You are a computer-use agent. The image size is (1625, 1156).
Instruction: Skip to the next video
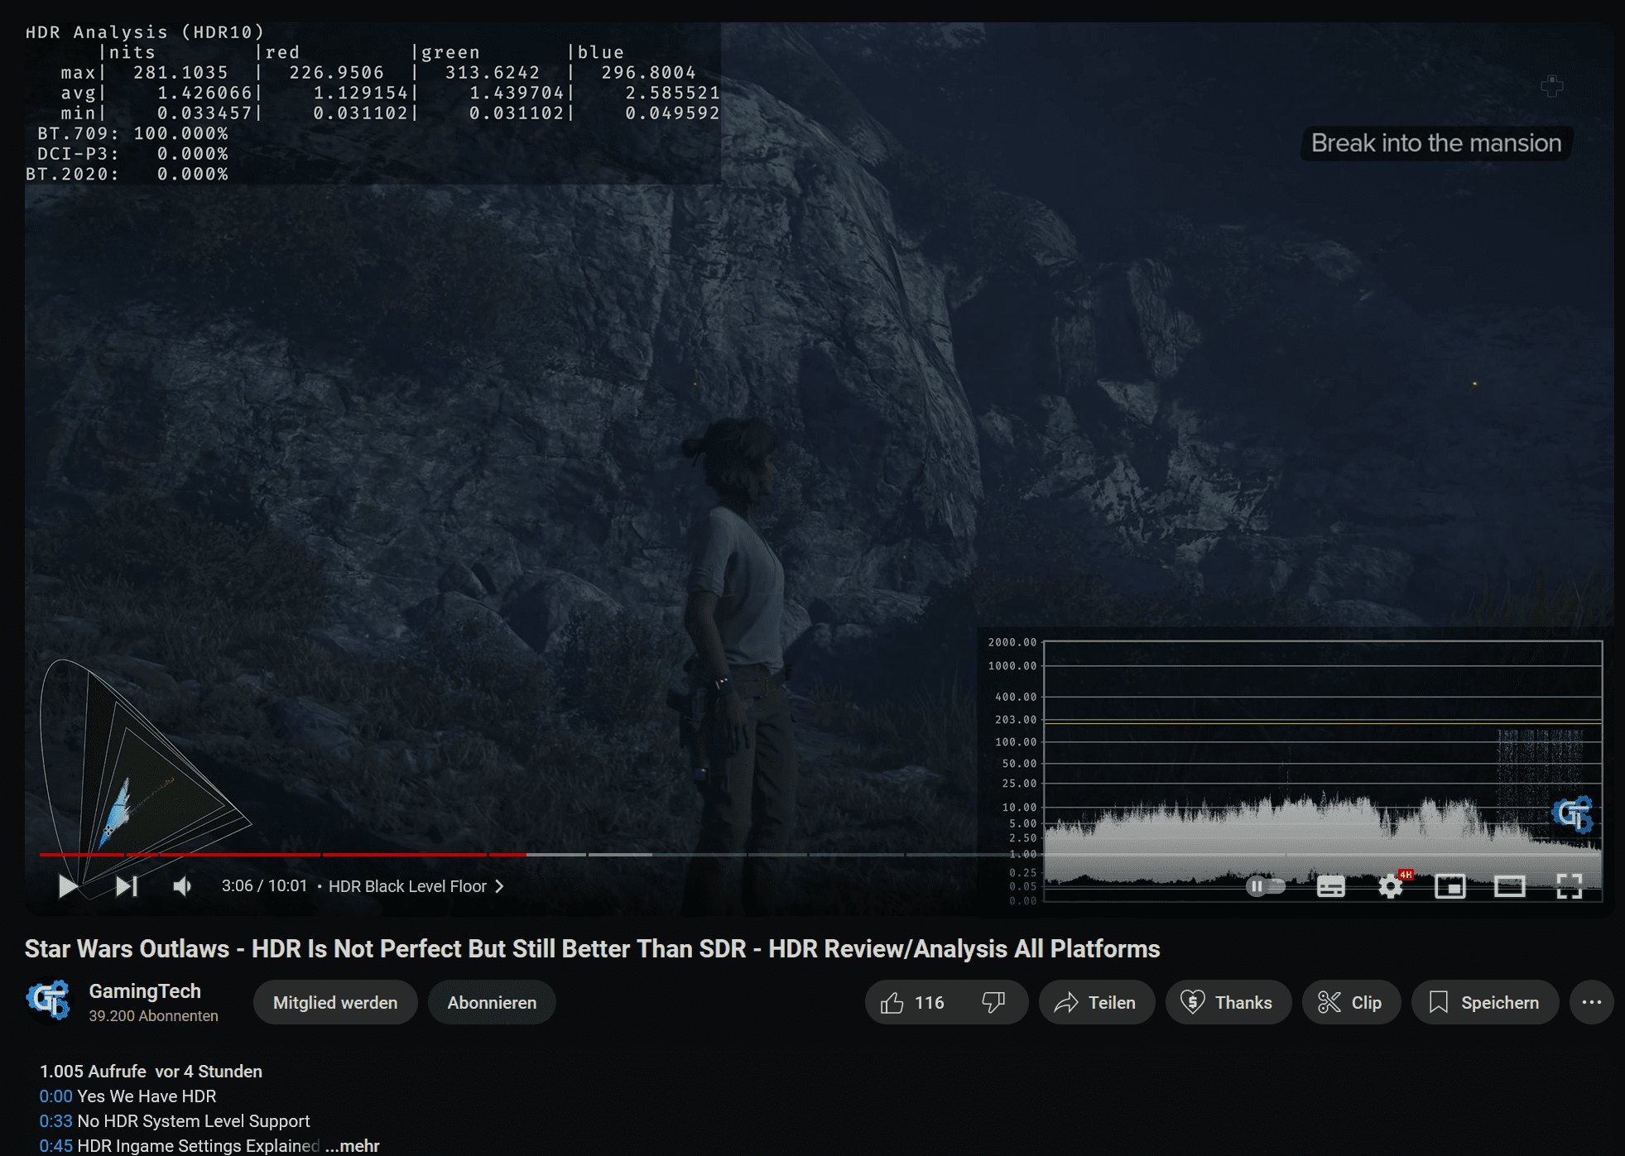pos(127,886)
